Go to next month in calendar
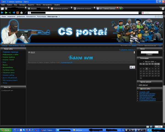Image resolution: width=165 pixels, height=132 pixels. pos(156,62)
